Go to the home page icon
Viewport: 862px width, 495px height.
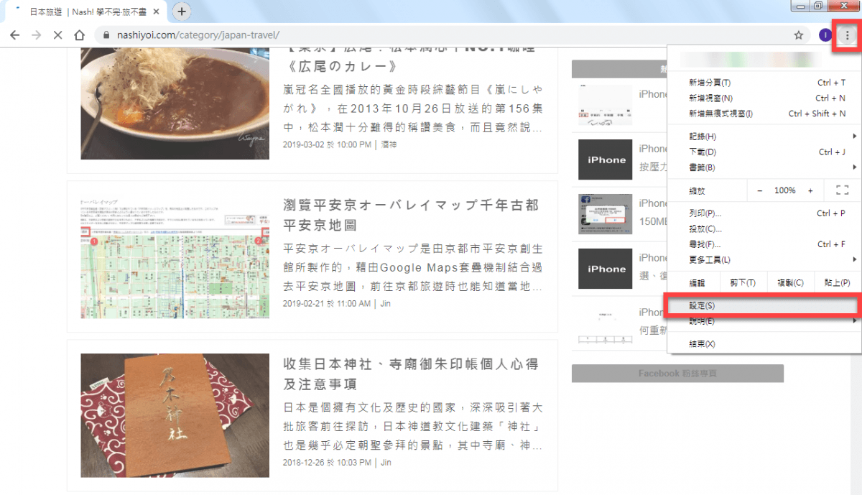[80, 35]
